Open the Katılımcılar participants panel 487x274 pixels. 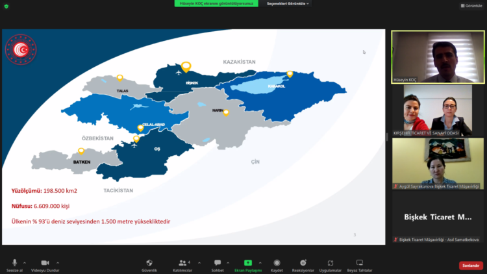(x=182, y=266)
